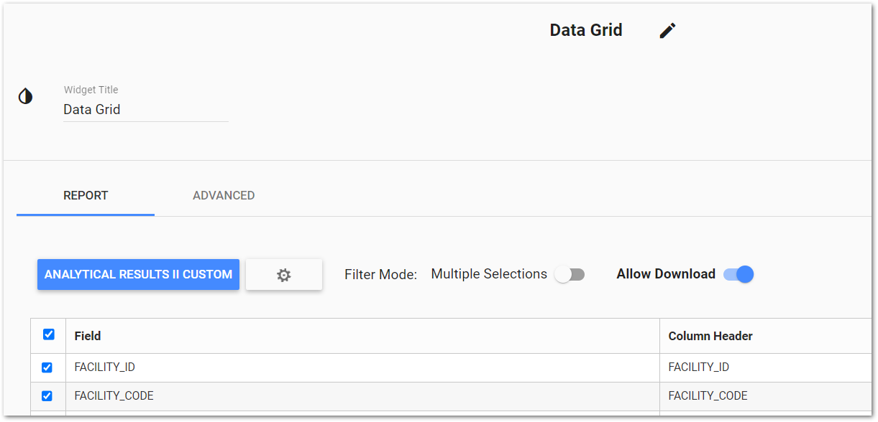Screen dimensions: 878x422
Task: Click the contrast theme icon beside Widget Title
Action: [25, 95]
